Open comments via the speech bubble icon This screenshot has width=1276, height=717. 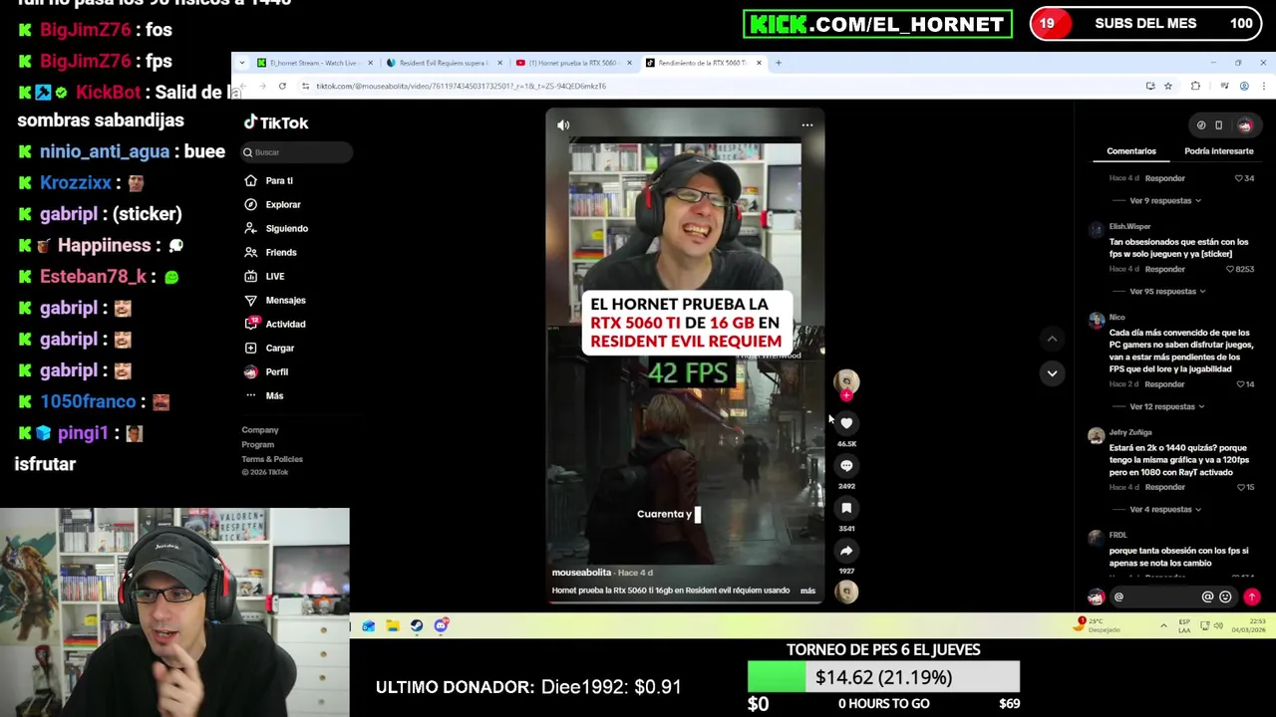846,465
